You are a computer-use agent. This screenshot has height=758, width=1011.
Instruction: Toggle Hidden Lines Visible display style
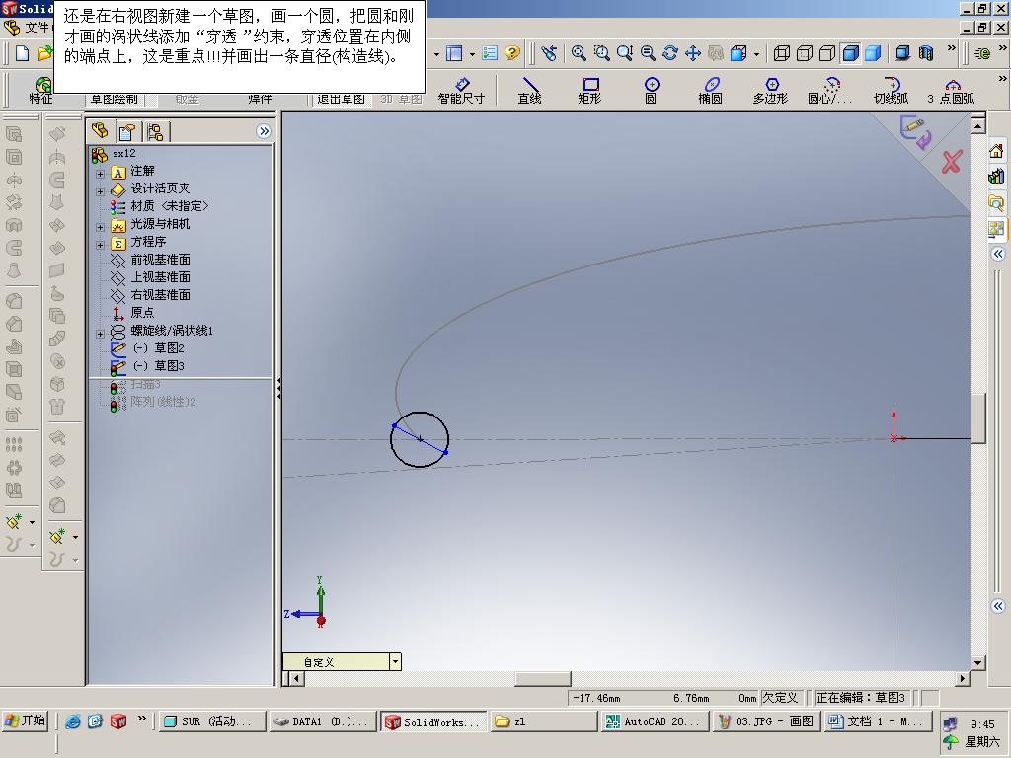click(805, 53)
